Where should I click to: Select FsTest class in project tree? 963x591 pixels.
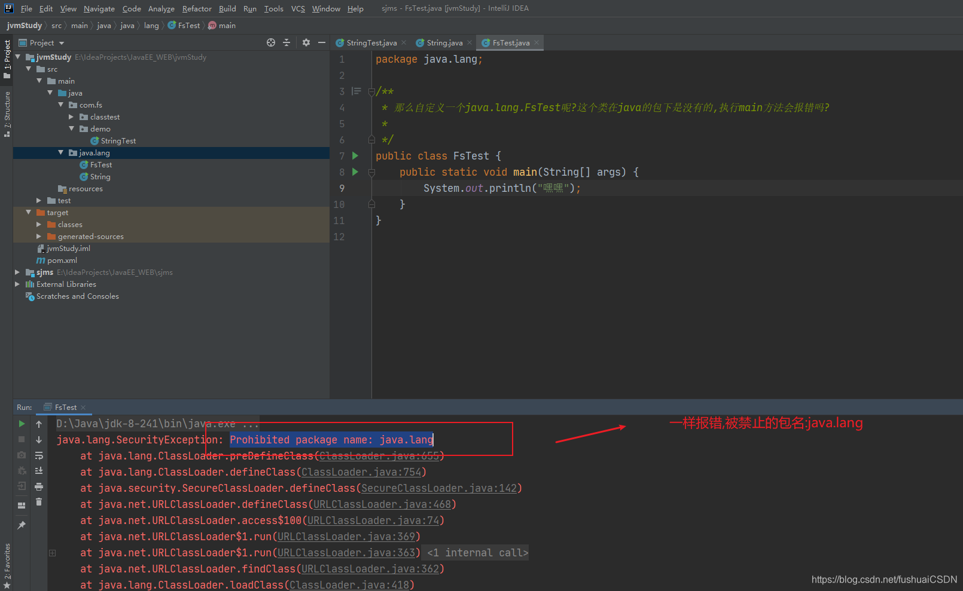pyautogui.click(x=101, y=164)
